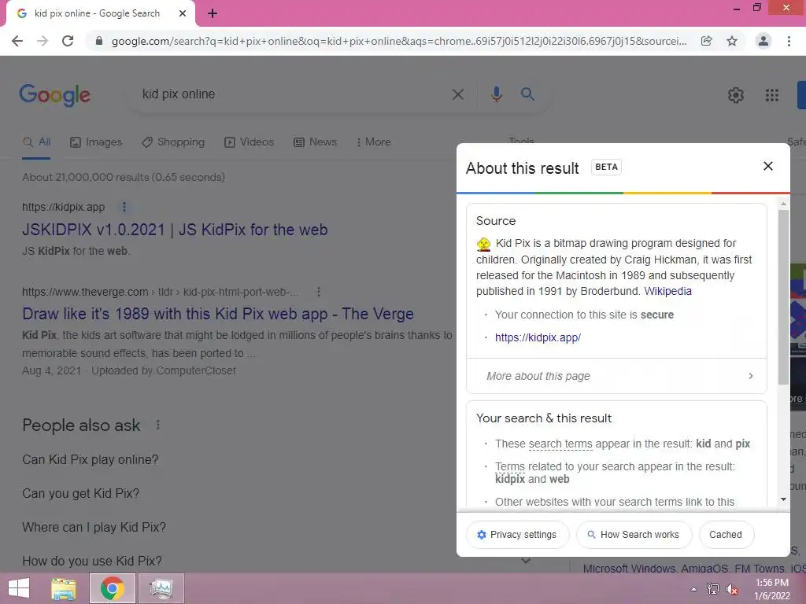Viewport: 806px width, 604px height.
Task: Open the three-dot menu beside People also ask
Action: point(158,425)
